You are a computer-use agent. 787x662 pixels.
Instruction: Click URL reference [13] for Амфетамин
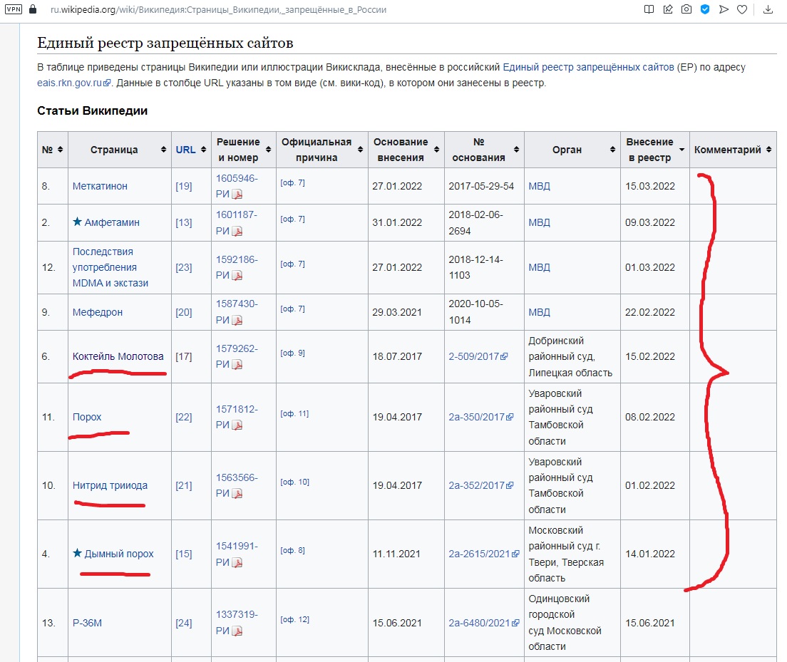click(184, 222)
